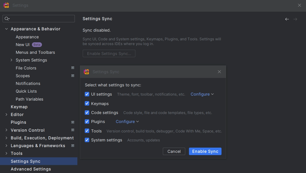Image resolution: width=306 pixels, height=173 pixels.
Task: Click the Enable Sync button
Action: click(x=205, y=151)
